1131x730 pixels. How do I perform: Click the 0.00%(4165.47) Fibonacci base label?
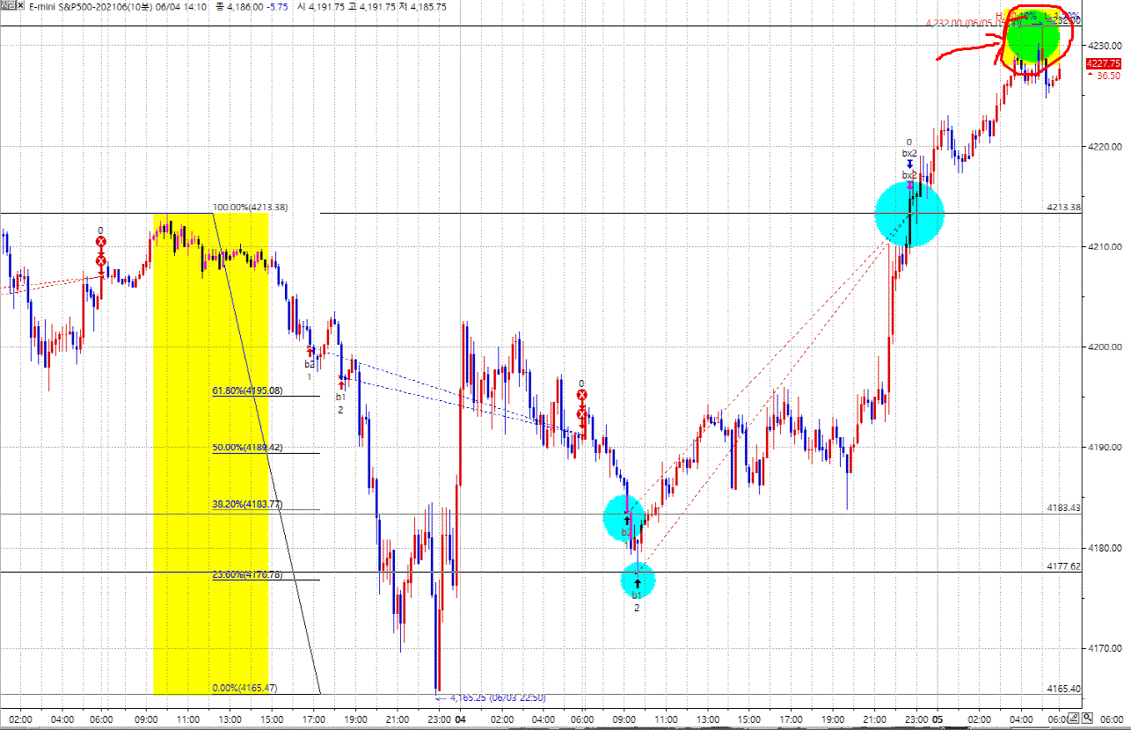(245, 689)
